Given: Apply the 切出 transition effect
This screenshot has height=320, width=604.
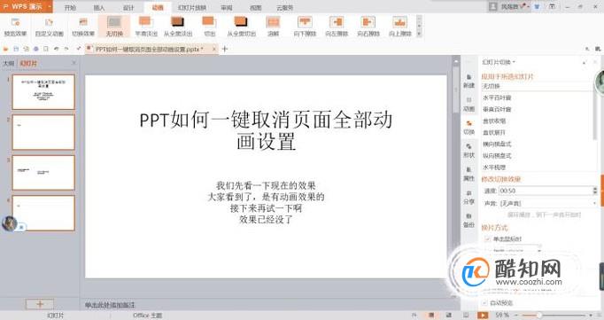Looking at the screenshot, I should coord(209,27).
